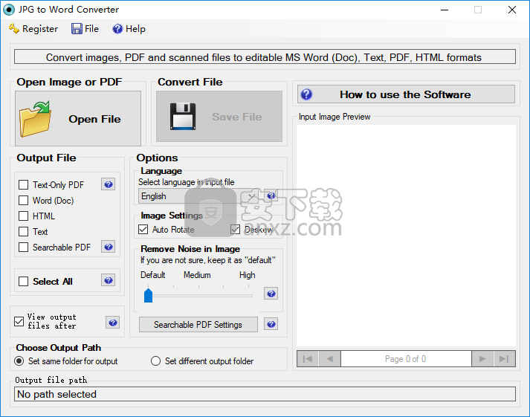Check the Word (Doc) output option
530x417 pixels.
coord(23,201)
